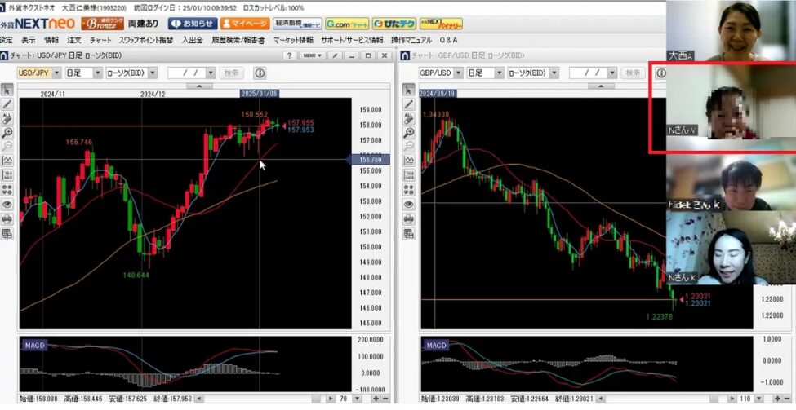The width and height of the screenshot is (796, 410).
Task: Open the マーケット情報 menu
Action: 292,39
